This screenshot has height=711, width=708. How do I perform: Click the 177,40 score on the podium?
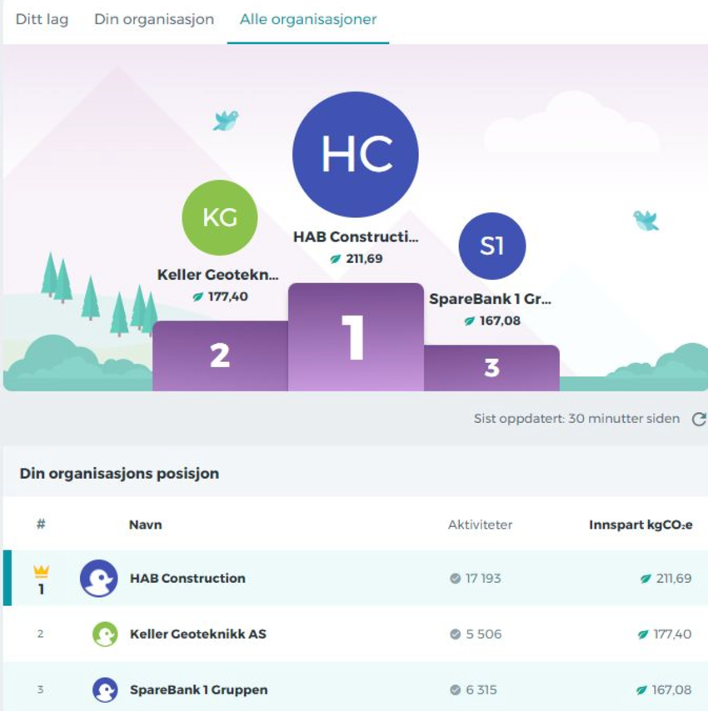227,297
